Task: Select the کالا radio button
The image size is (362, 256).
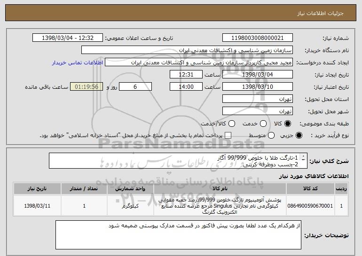Action: click(288, 124)
